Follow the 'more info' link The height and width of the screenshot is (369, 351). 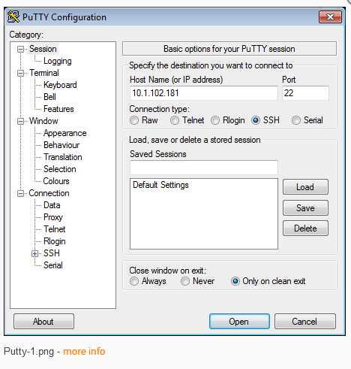pyautogui.click(x=84, y=352)
